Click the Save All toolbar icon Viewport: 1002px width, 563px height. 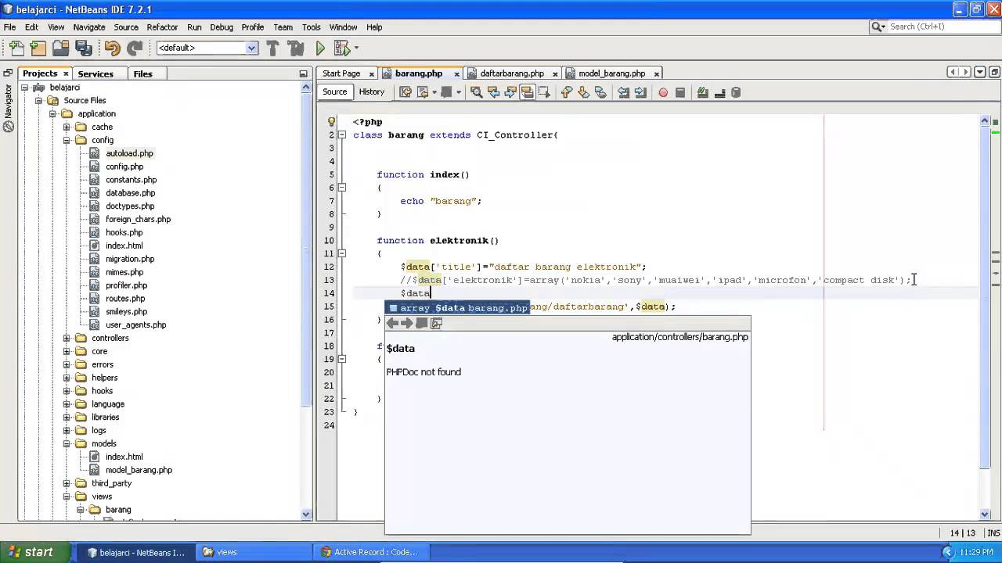point(84,48)
